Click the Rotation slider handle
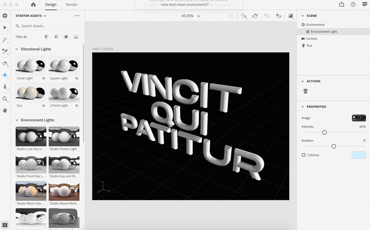This screenshot has height=230, width=370. point(334,146)
